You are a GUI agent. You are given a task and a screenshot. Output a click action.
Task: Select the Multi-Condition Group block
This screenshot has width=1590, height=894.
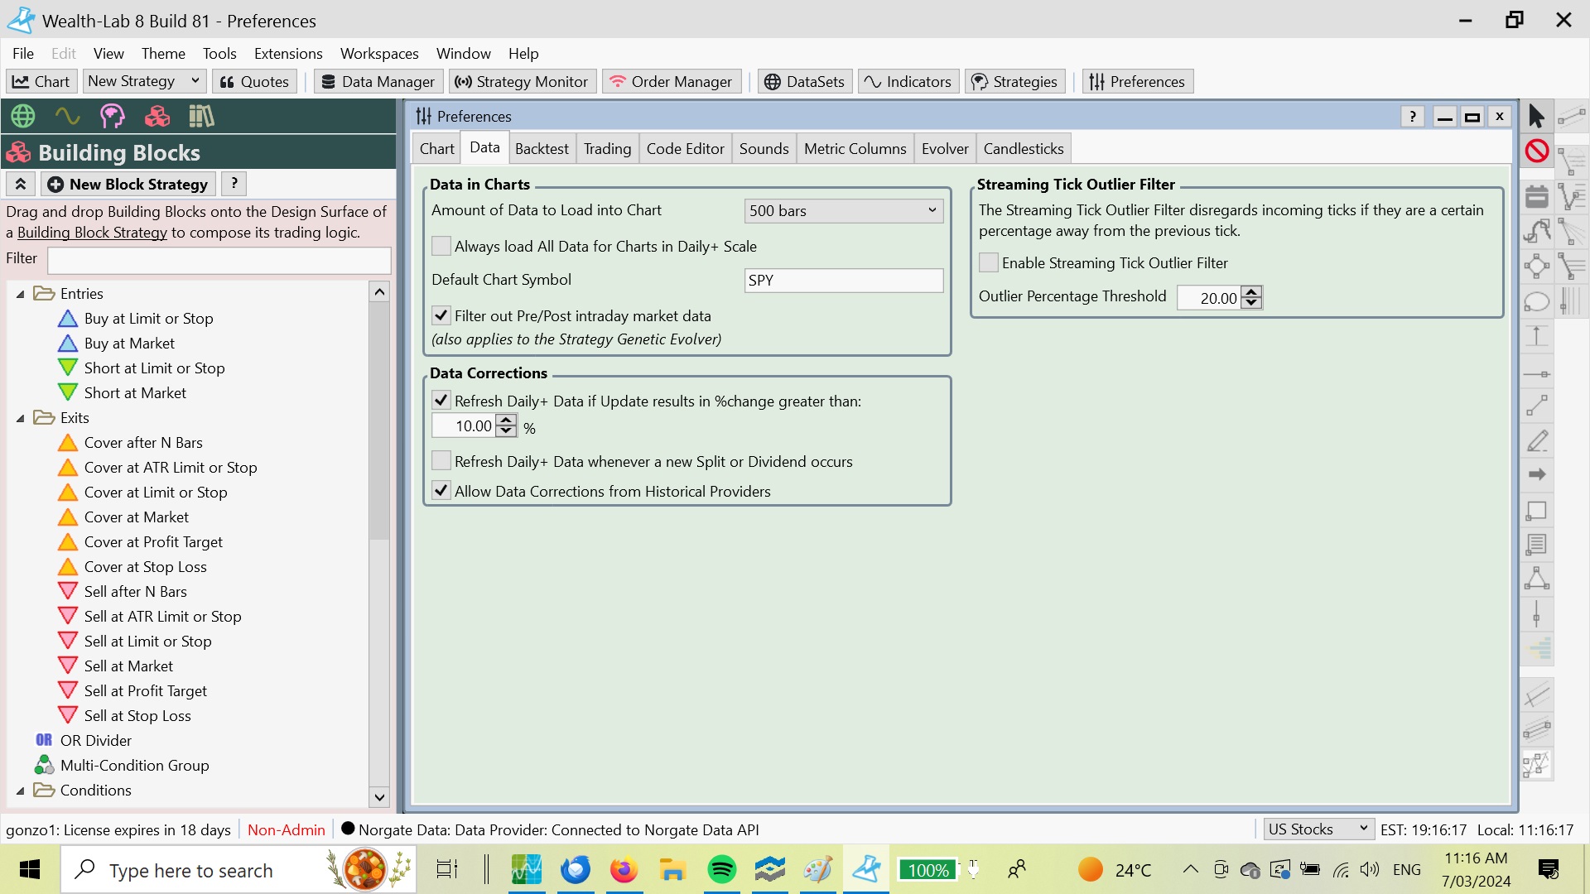point(122,766)
